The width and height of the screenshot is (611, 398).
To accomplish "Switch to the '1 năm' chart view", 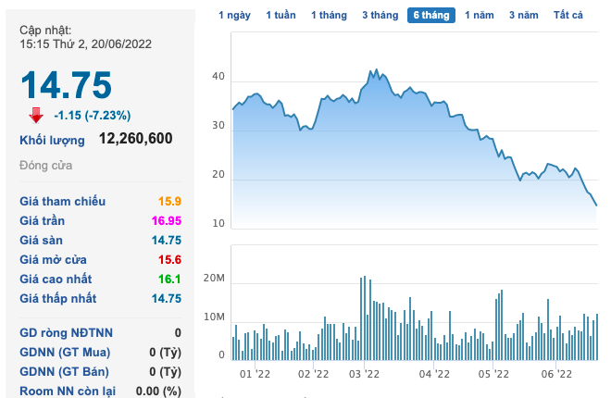I will click(x=480, y=15).
